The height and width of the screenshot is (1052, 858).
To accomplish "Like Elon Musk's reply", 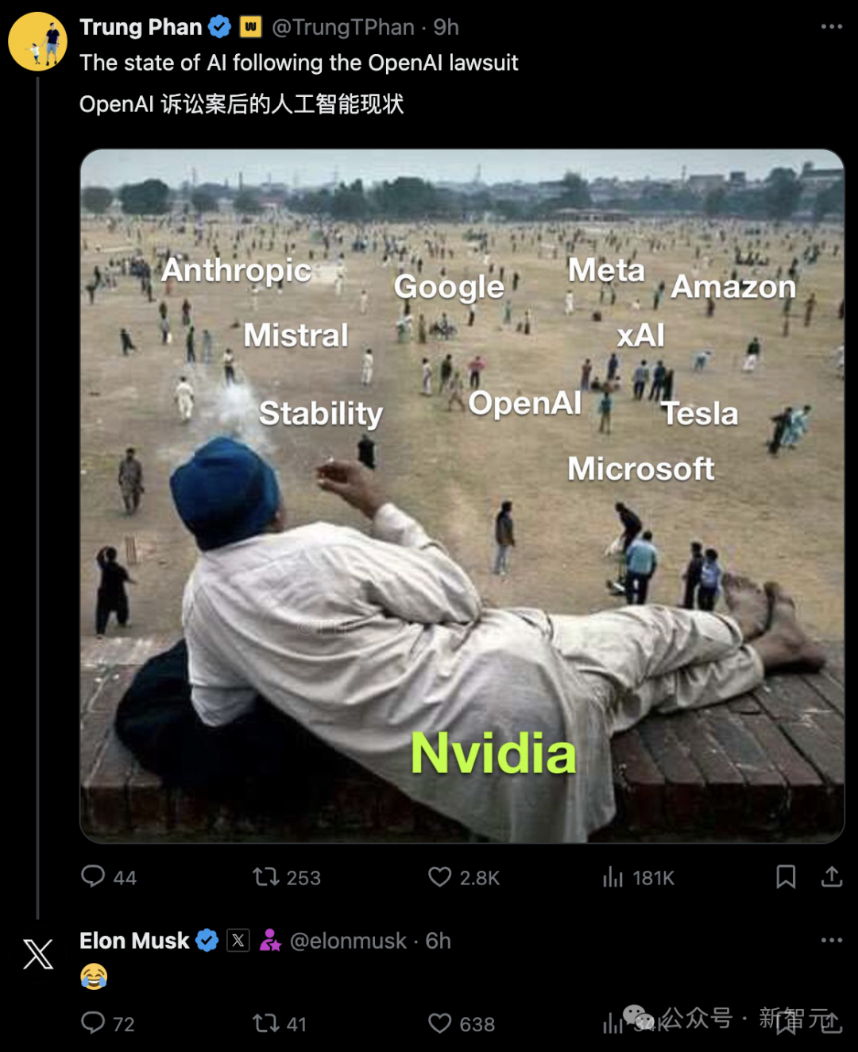I will [x=462, y=1023].
